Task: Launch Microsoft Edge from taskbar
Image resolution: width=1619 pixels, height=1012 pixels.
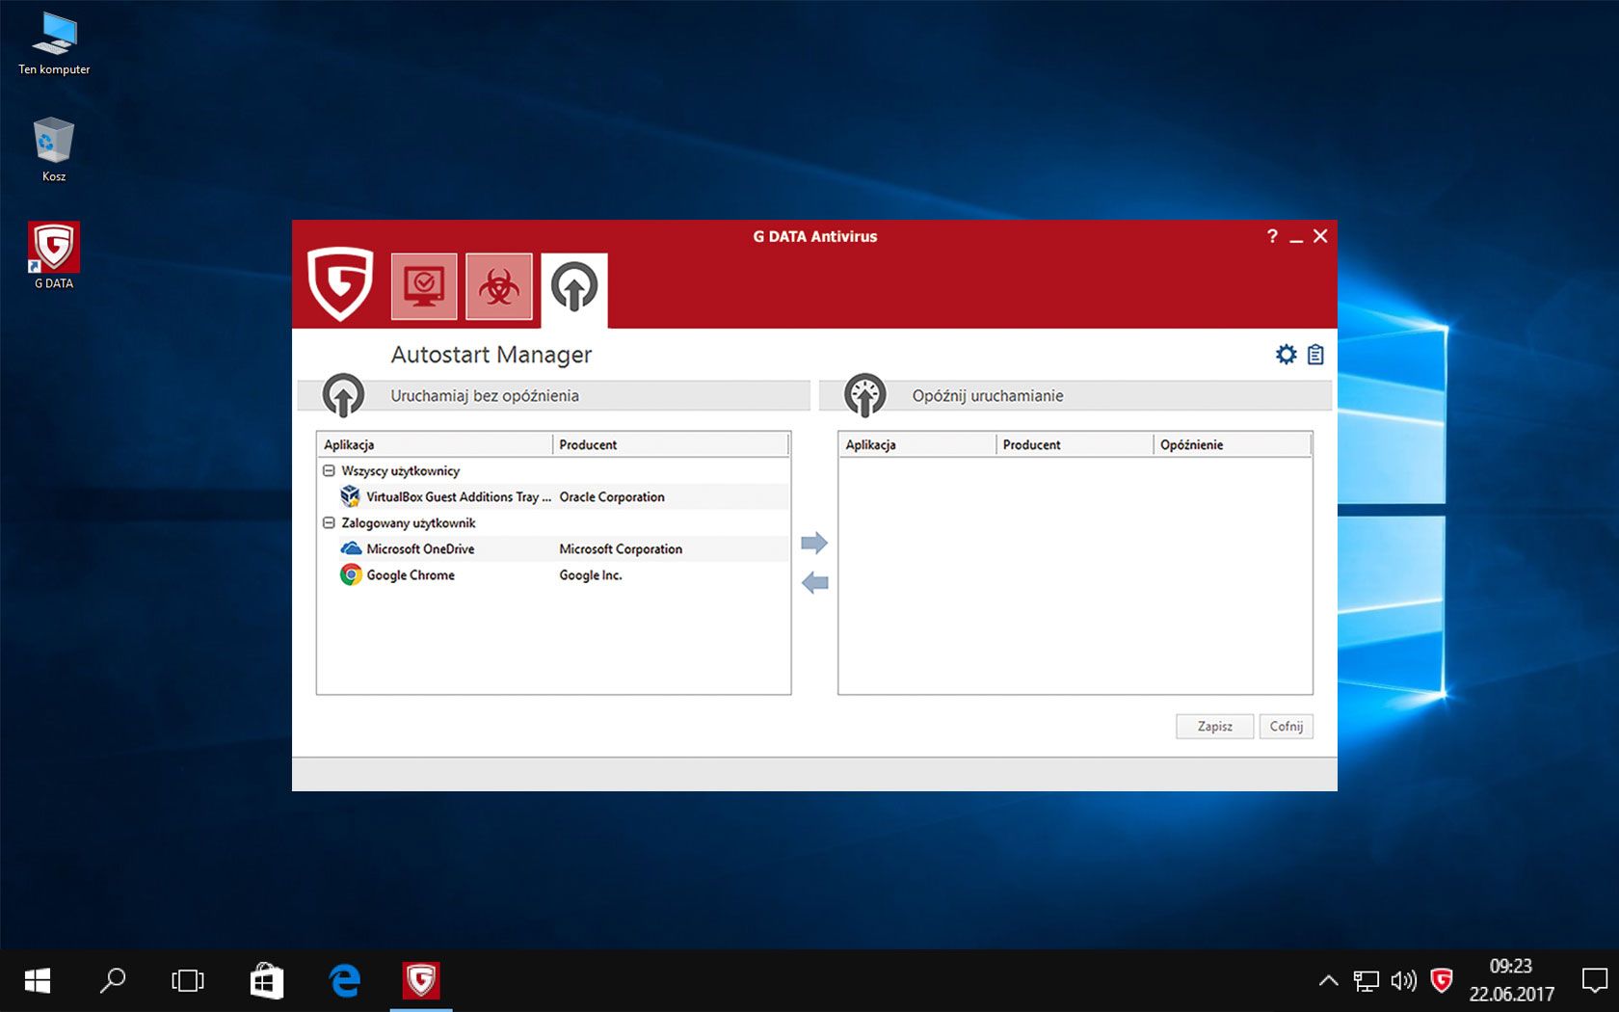Action: click(x=344, y=981)
